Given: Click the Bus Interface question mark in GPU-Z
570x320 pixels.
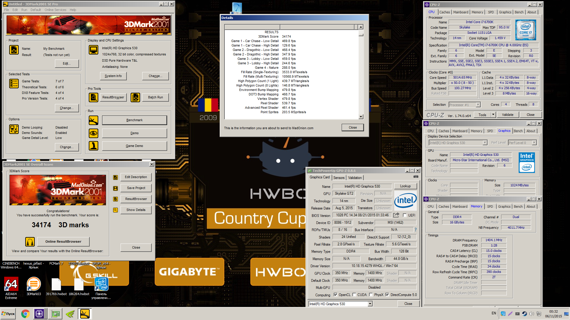Looking at the screenshot, I should pos(416,230).
